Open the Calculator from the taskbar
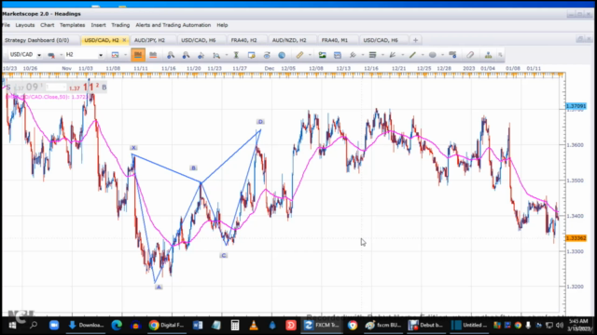The width and height of the screenshot is (597, 335). 235,325
